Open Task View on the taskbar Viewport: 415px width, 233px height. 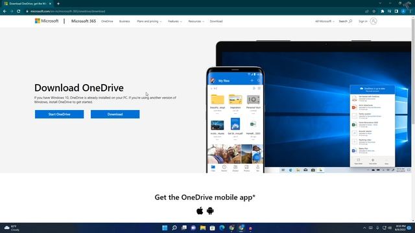click(x=184, y=228)
